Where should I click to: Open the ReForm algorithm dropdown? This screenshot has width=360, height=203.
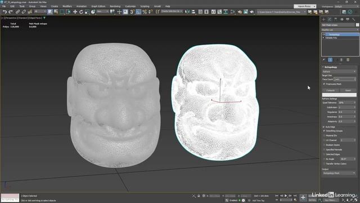(339, 72)
